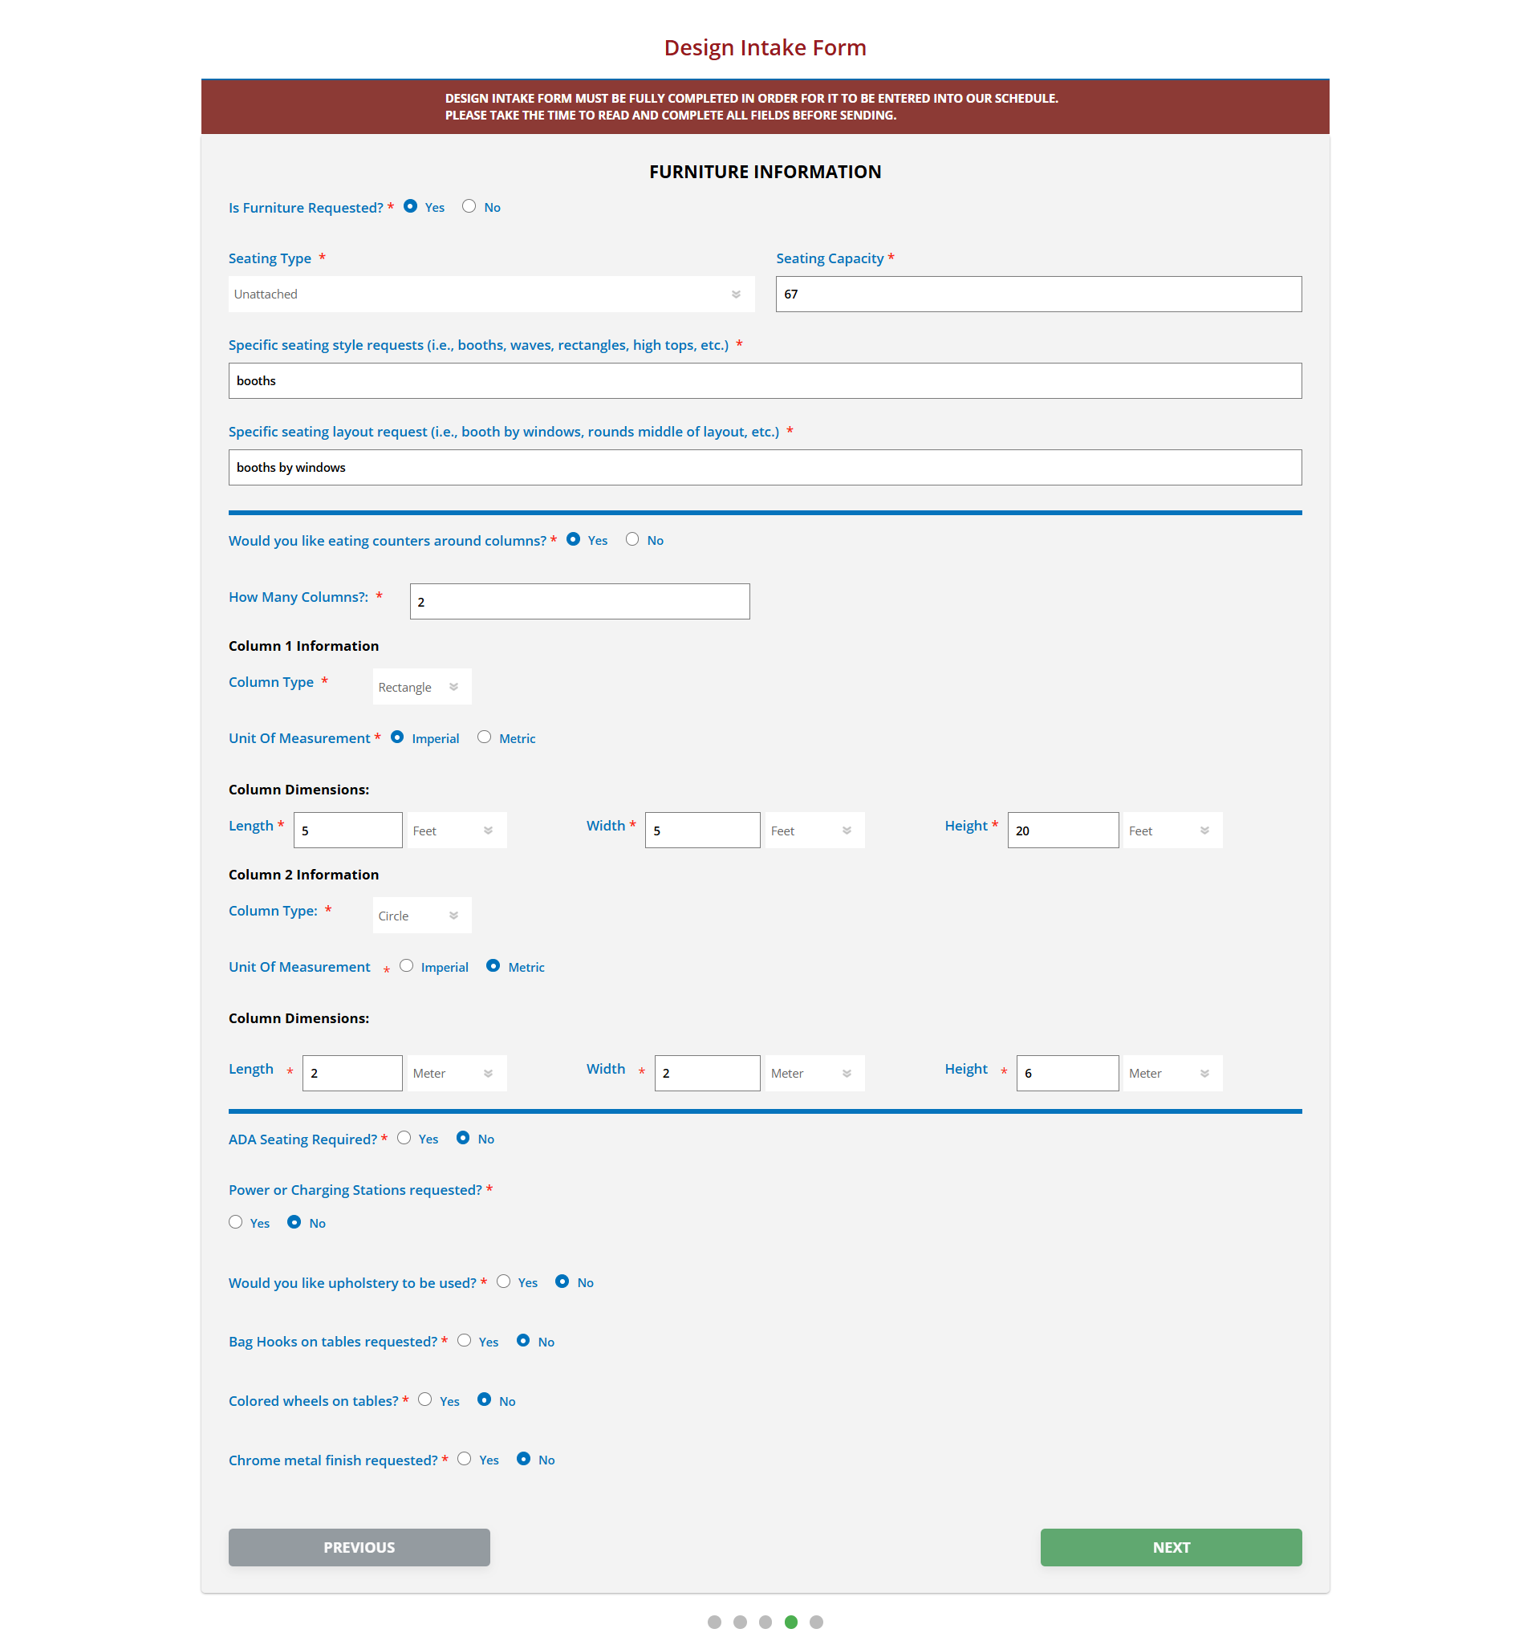This screenshot has height=1641, width=1531.
Task: Open the Seating Type dropdown
Action: click(x=491, y=294)
